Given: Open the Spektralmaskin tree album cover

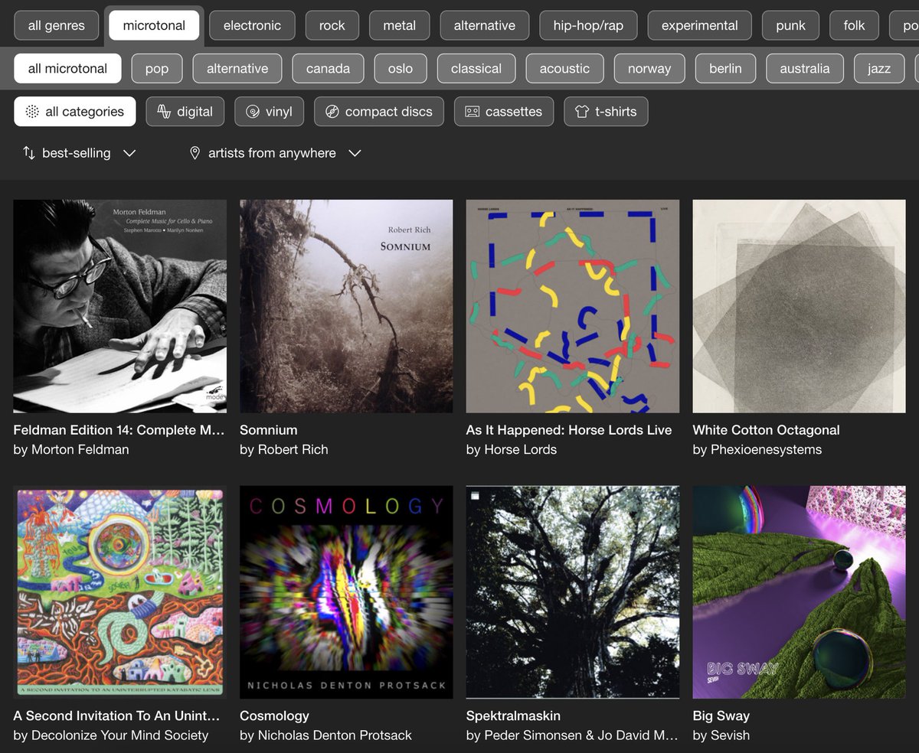Looking at the screenshot, I should pos(573,592).
